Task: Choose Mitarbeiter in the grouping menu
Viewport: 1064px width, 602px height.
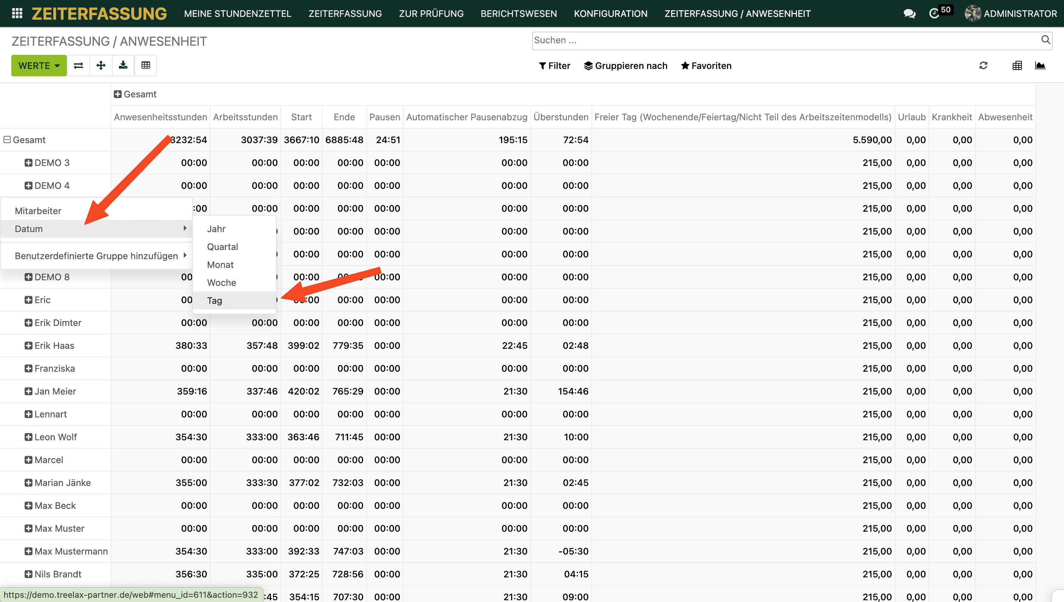Action: click(38, 211)
